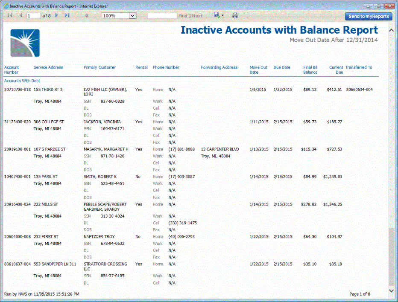
Task: Click the Accounts With Debt group label
Action: click(22, 81)
